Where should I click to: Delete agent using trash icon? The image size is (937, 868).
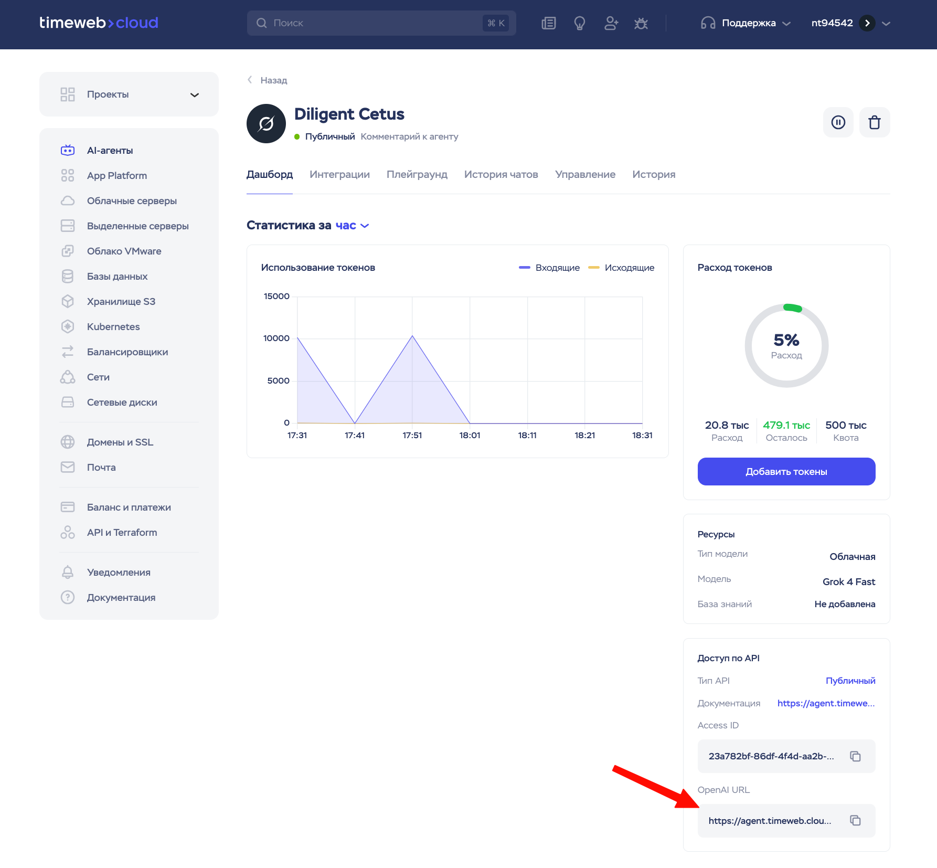click(874, 123)
